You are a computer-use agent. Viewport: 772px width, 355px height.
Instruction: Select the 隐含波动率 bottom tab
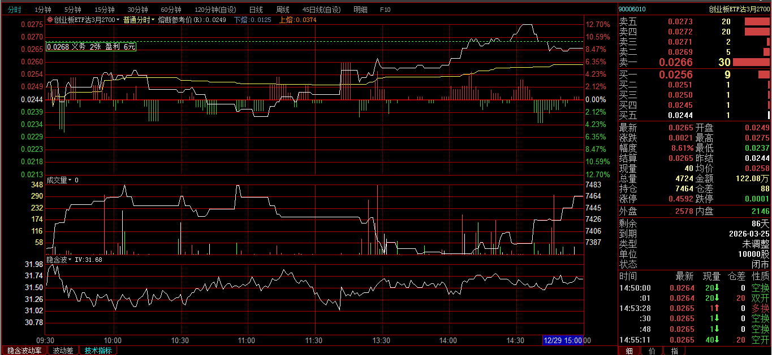click(24, 350)
